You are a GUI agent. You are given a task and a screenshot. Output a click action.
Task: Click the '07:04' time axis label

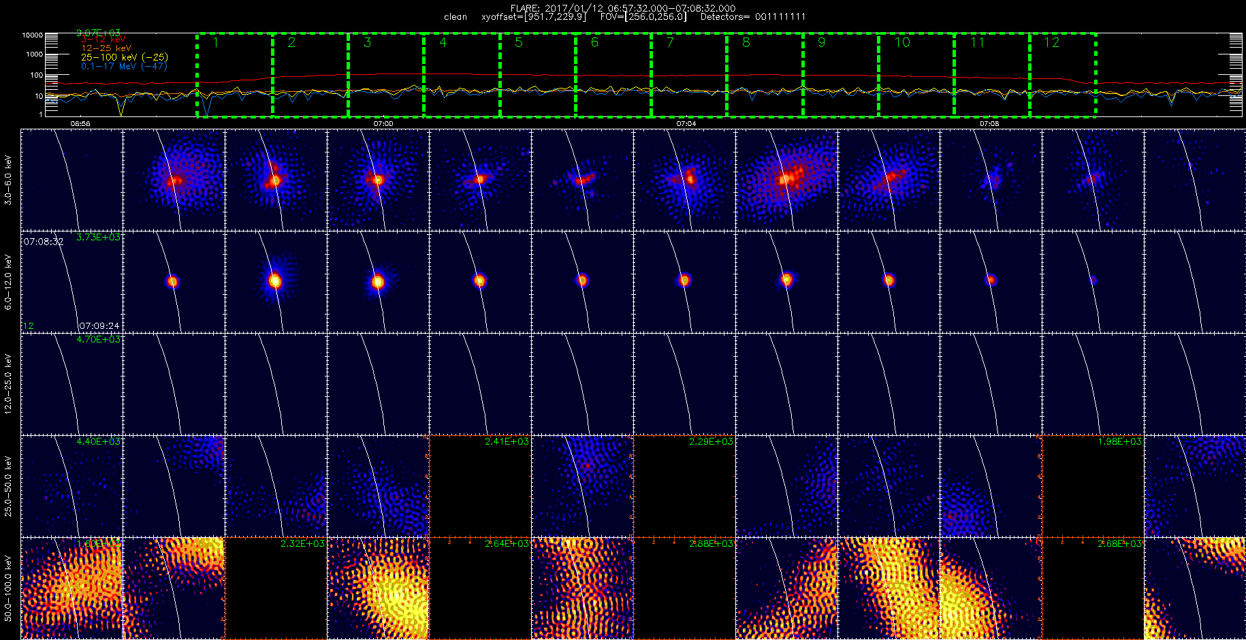pyautogui.click(x=686, y=124)
